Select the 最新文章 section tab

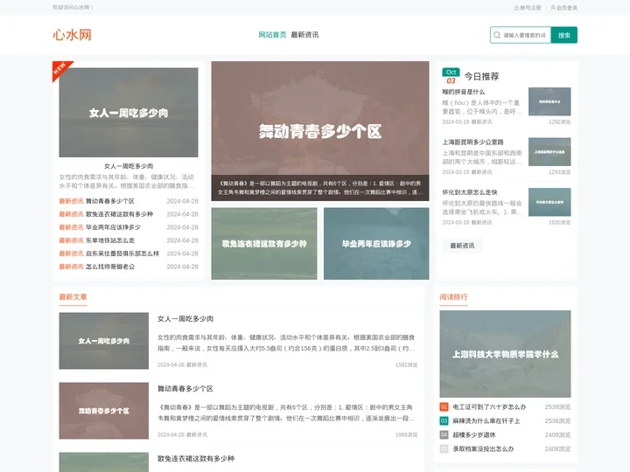pyautogui.click(x=73, y=297)
